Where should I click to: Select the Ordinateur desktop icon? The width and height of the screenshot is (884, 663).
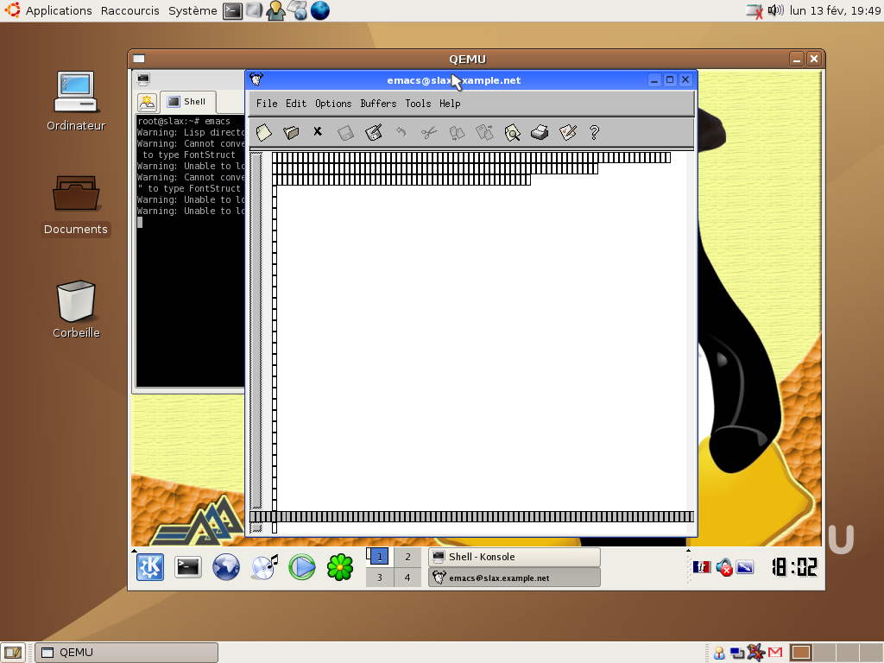[x=76, y=102]
